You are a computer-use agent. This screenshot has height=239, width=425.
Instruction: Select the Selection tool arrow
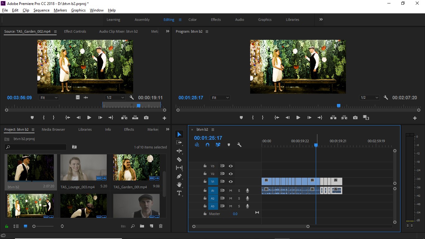click(x=179, y=134)
